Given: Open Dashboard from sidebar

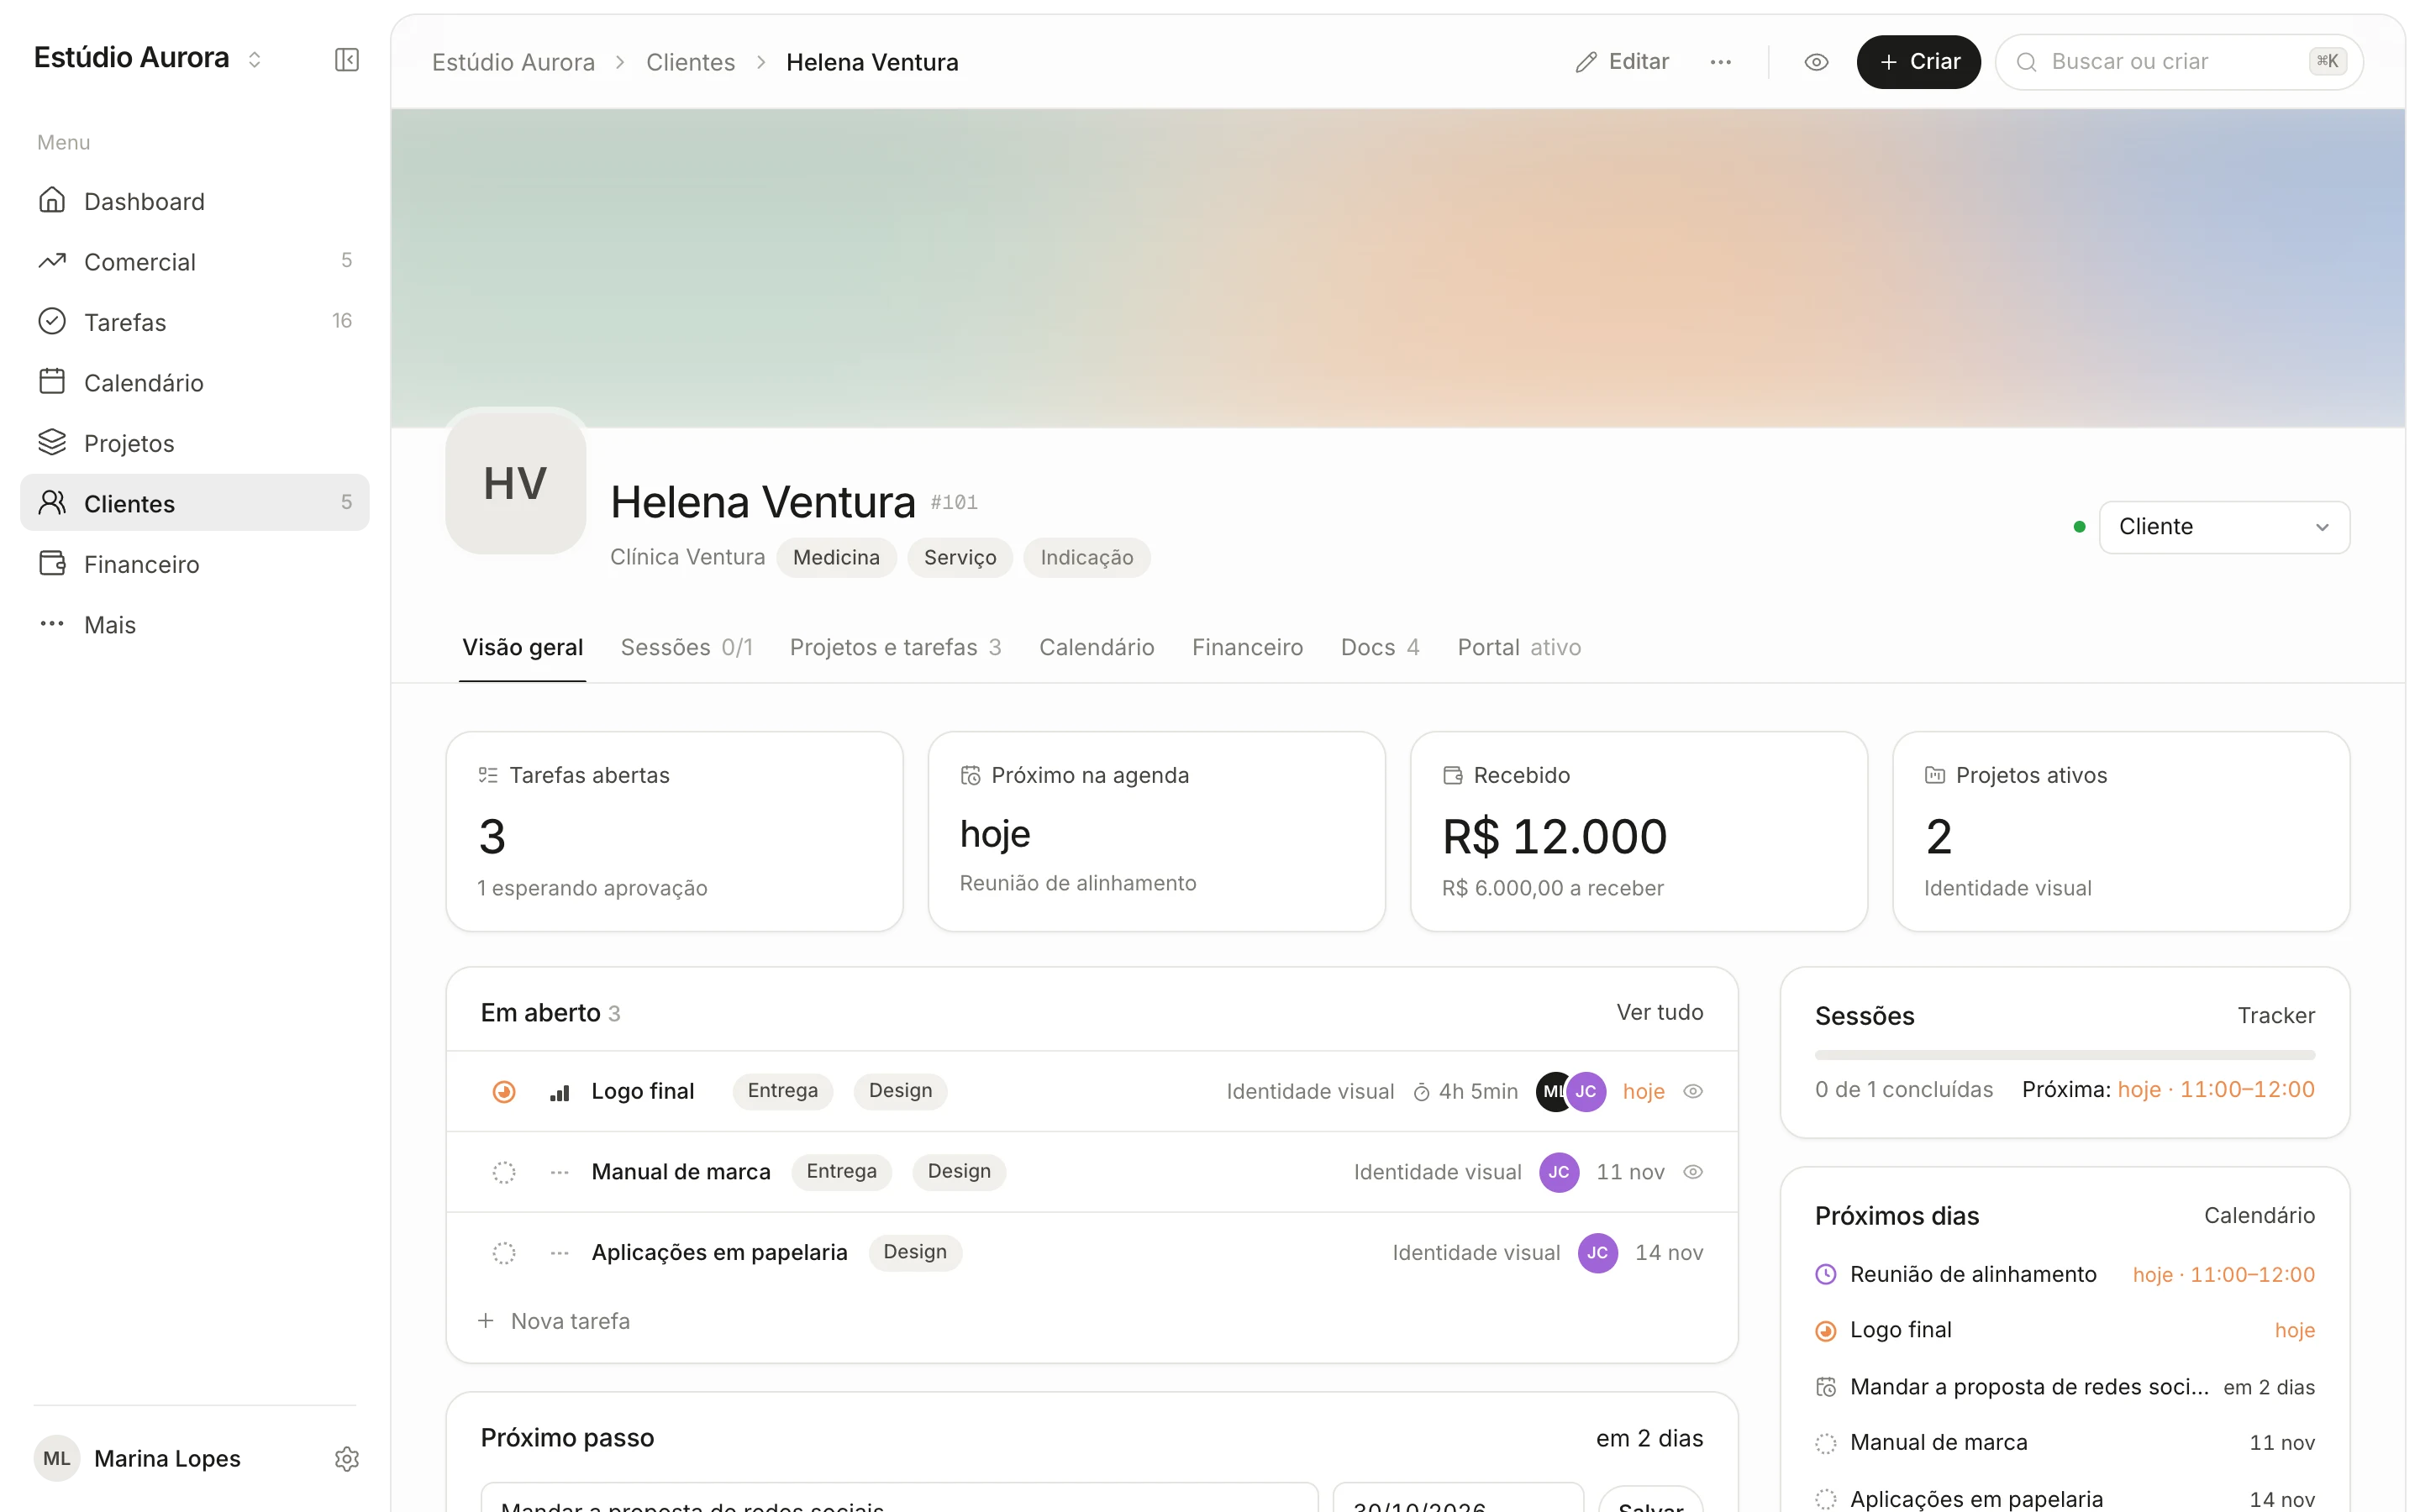Looking at the screenshot, I should [x=194, y=201].
